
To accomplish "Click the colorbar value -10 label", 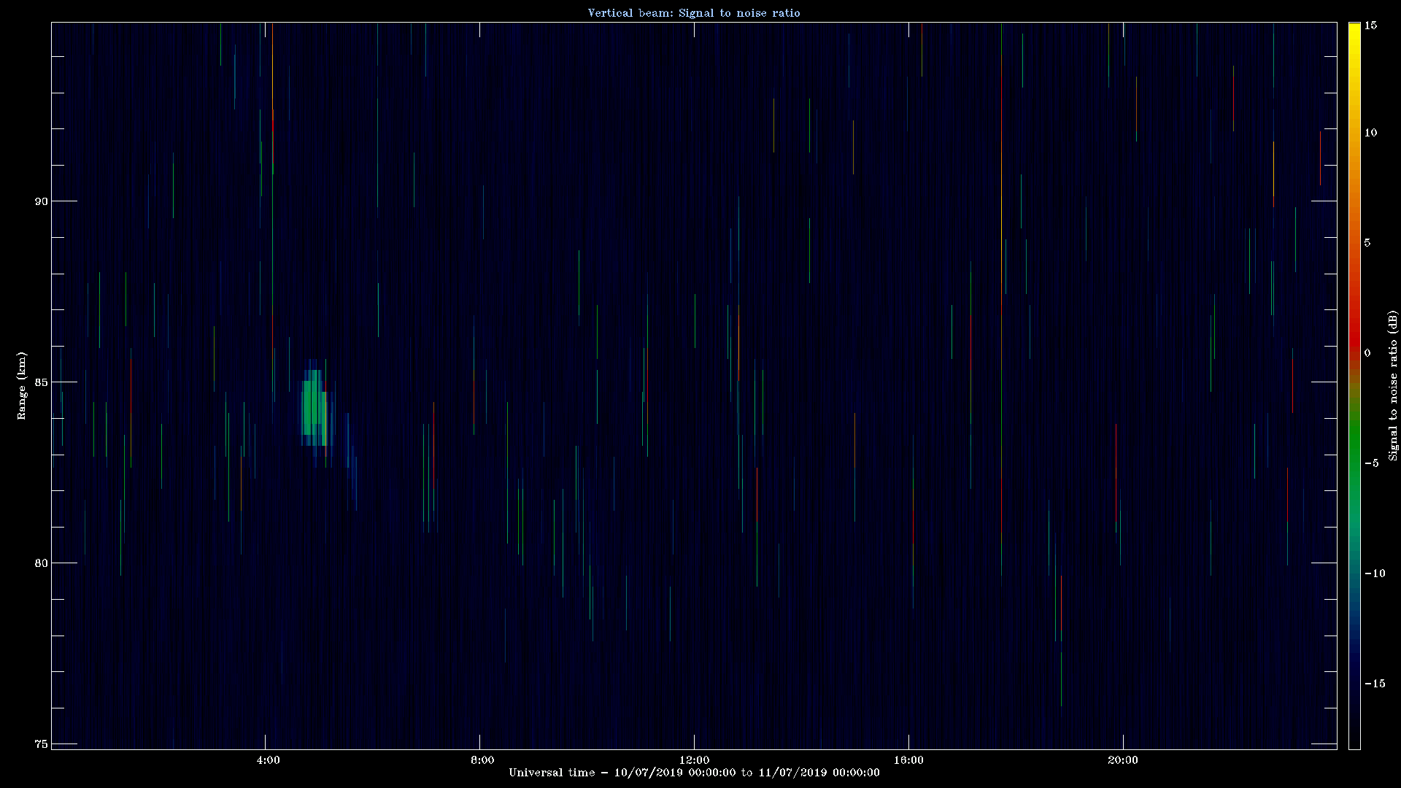I will [x=1375, y=573].
